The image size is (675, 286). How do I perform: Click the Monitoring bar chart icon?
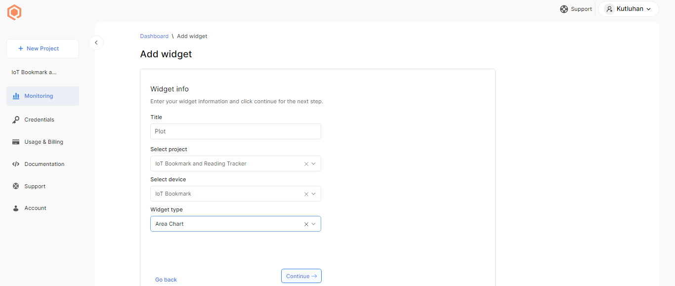pos(16,96)
